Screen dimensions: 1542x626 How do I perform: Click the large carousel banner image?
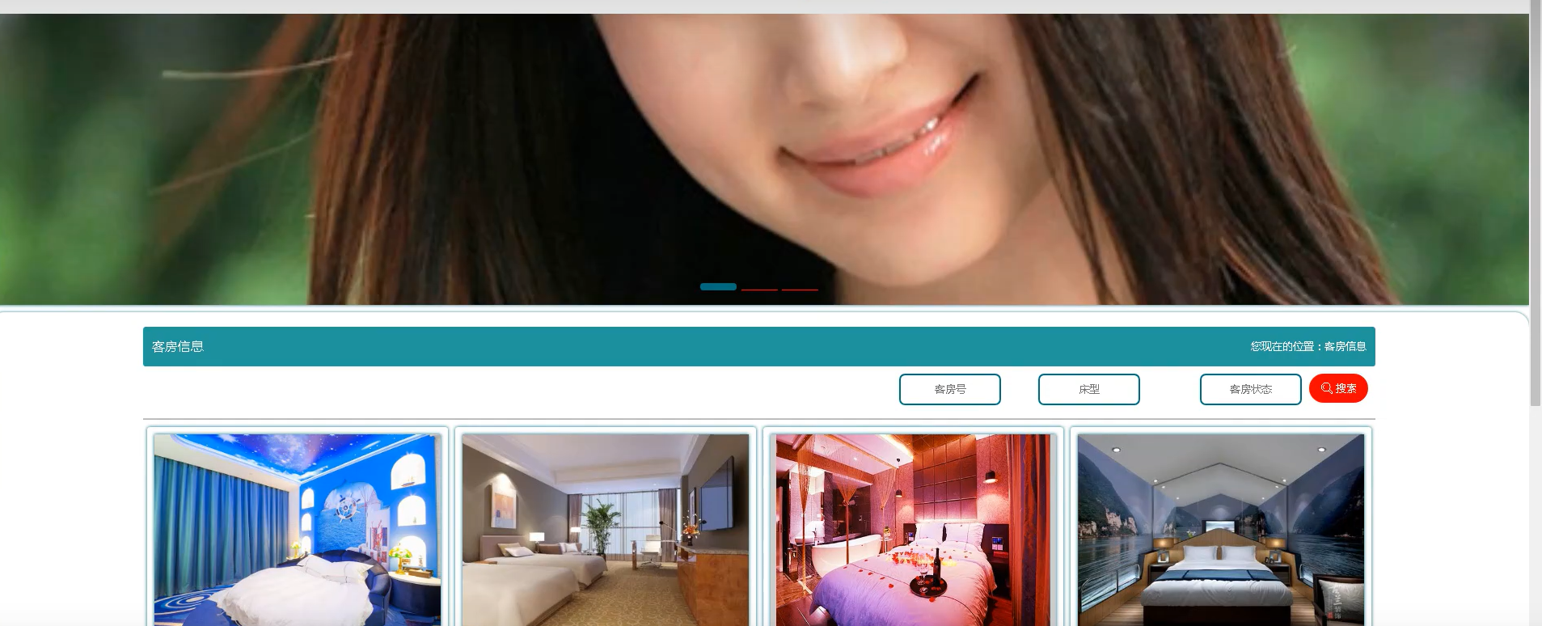(x=764, y=159)
